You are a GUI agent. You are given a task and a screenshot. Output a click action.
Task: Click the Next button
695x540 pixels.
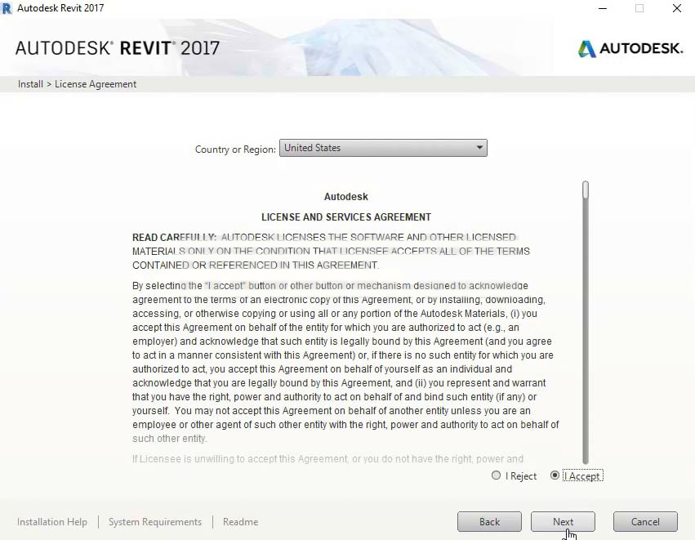[x=563, y=522]
